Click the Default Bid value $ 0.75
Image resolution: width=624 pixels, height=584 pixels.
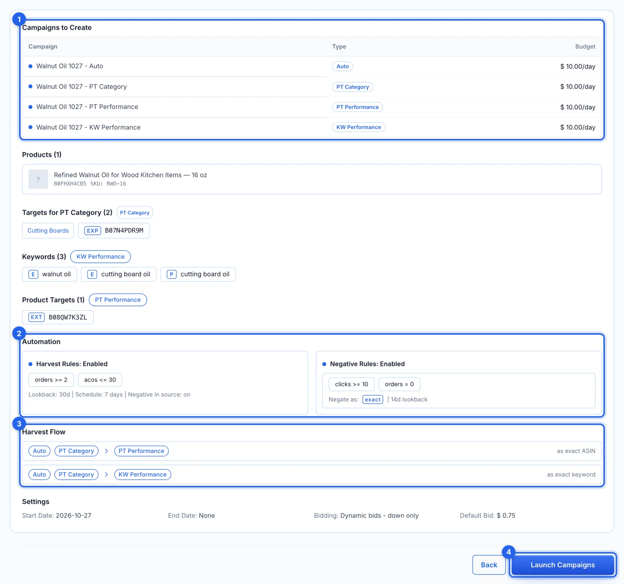click(506, 515)
